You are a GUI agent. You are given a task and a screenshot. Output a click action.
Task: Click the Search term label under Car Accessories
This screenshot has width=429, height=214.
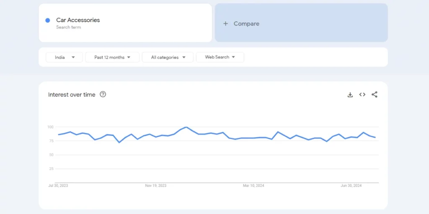click(68, 27)
